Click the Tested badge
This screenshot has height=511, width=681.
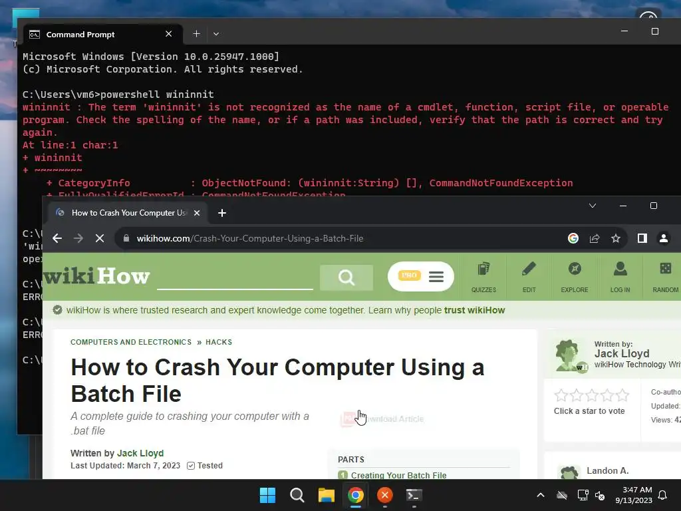coord(205,465)
